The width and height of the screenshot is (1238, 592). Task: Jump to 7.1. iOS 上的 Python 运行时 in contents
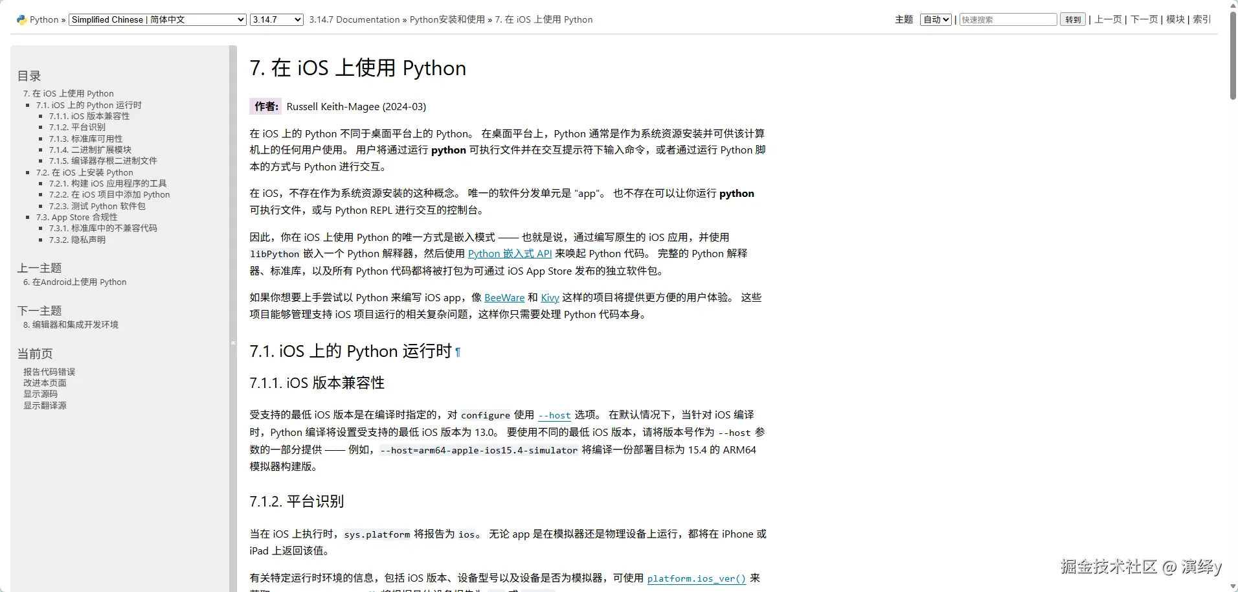click(x=89, y=105)
